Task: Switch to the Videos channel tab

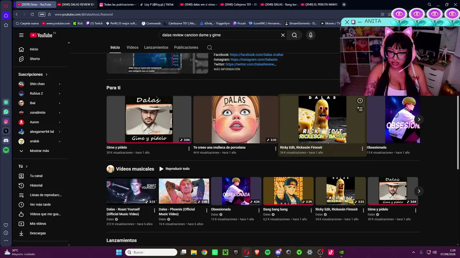Action: [x=132, y=48]
